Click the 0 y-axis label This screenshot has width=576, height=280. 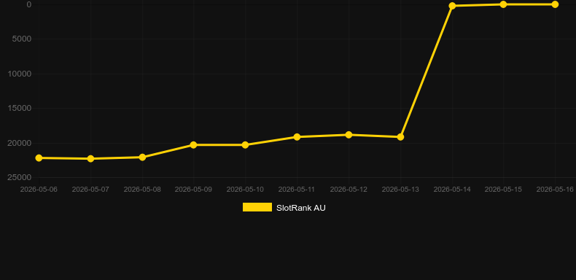29,4
